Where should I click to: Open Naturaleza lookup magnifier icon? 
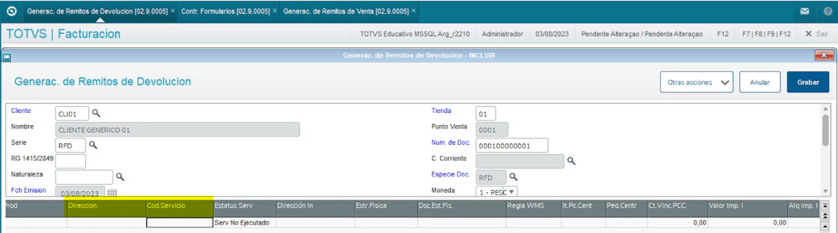pyautogui.click(x=120, y=177)
